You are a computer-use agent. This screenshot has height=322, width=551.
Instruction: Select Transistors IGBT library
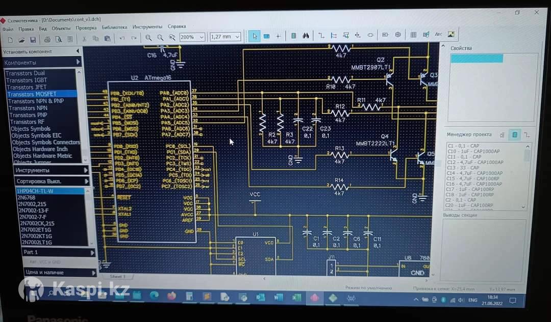pyautogui.click(x=27, y=80)
